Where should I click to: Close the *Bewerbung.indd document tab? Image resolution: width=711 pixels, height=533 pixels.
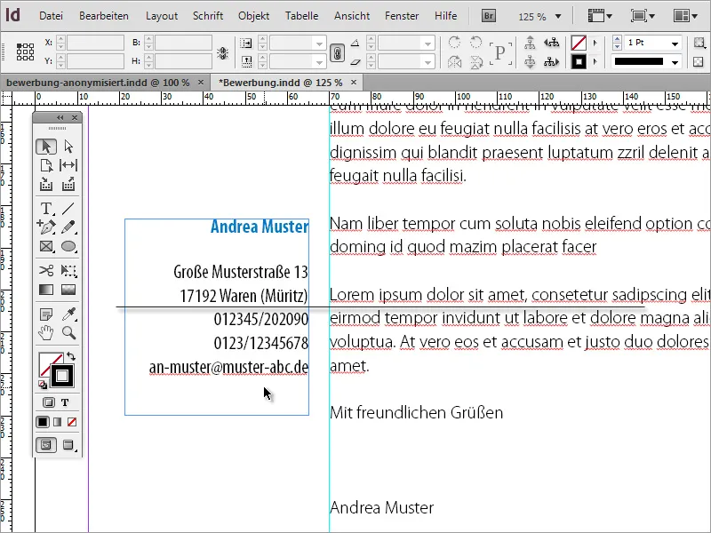354,82
